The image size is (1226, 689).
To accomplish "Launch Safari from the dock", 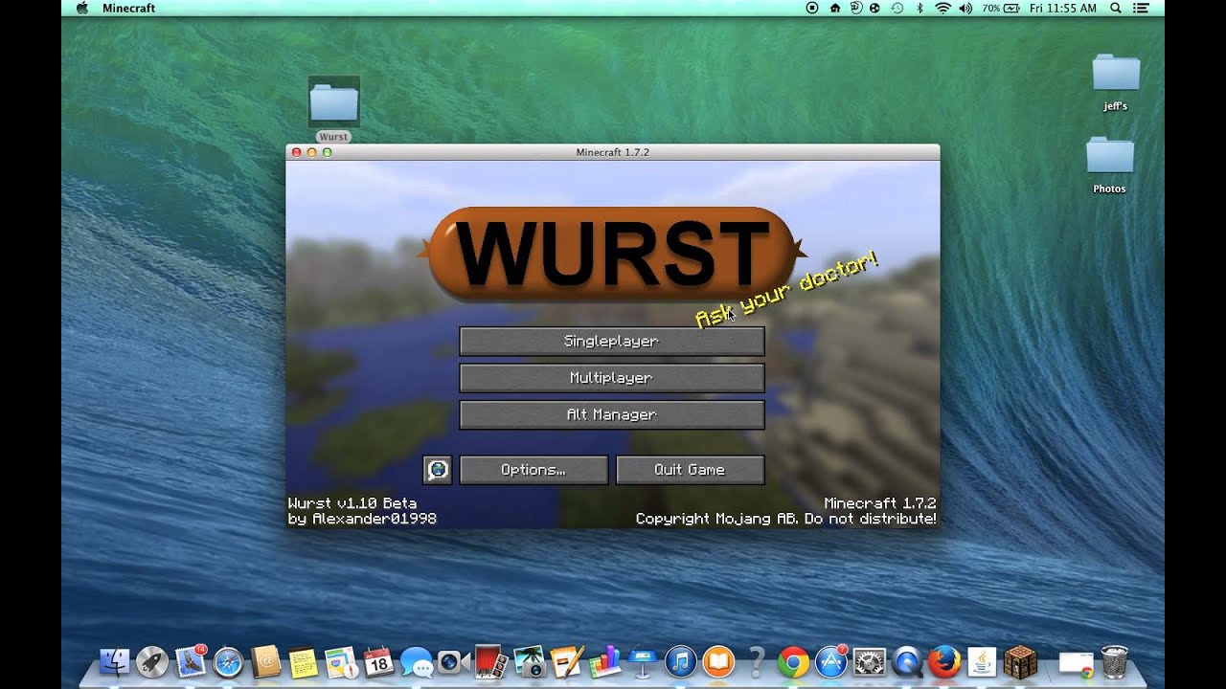I will [228, 661].
